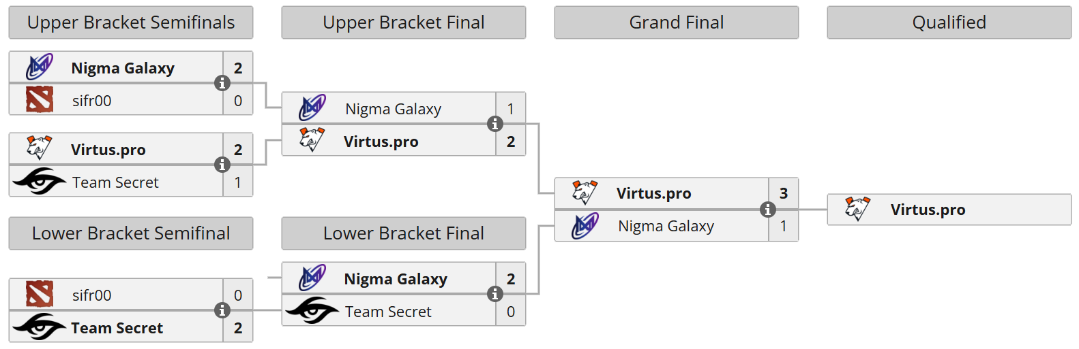This screenshot has height=349, width=1079.
Task: Open info for Nigma Galaxy vs sifr00 match
Action: pos(222,83)
